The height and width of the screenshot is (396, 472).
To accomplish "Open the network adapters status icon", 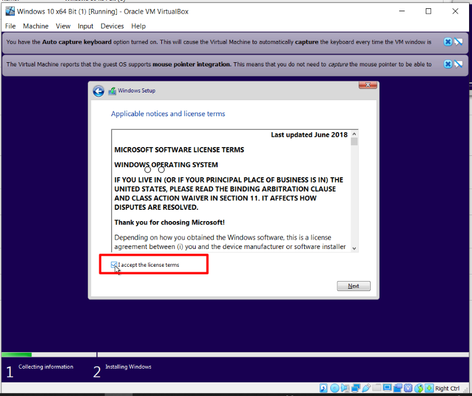I will (356, 388).
